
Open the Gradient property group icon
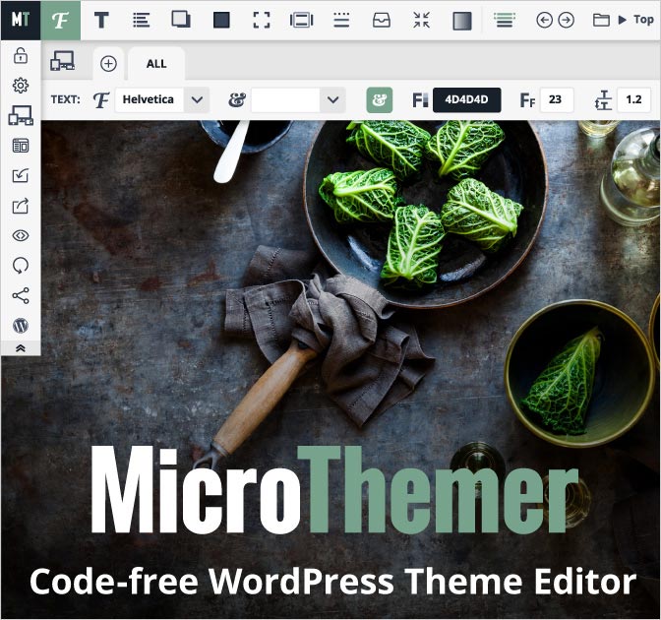(462, 21)
